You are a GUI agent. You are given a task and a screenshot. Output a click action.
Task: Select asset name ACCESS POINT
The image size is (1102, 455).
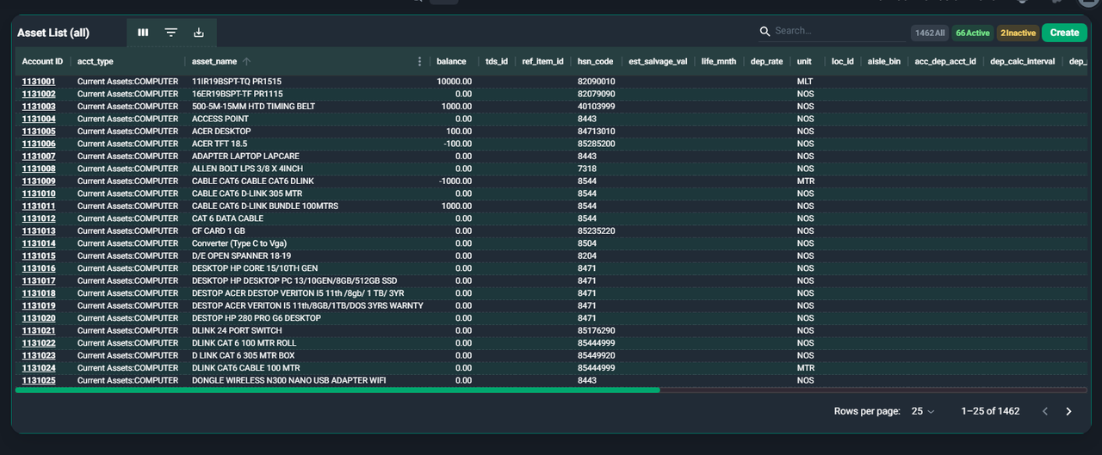220,119
